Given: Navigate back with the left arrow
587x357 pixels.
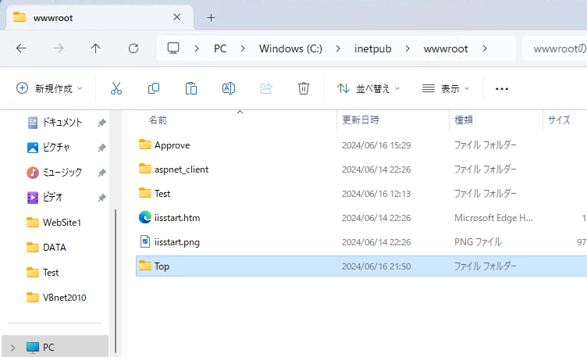Looking at the screenshot, I should pos(21,48).
